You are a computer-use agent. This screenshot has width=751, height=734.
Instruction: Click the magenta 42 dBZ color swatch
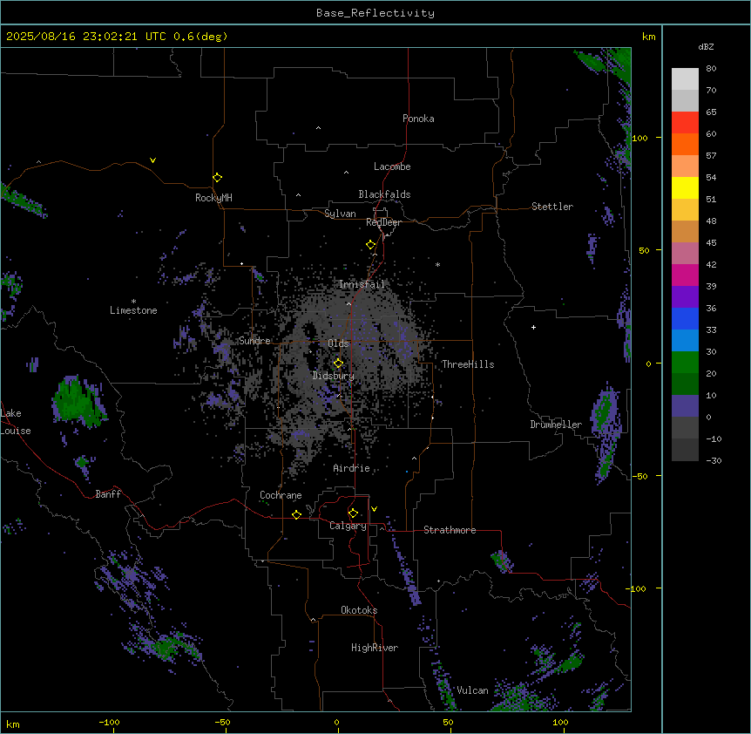[x=685, y=275]
